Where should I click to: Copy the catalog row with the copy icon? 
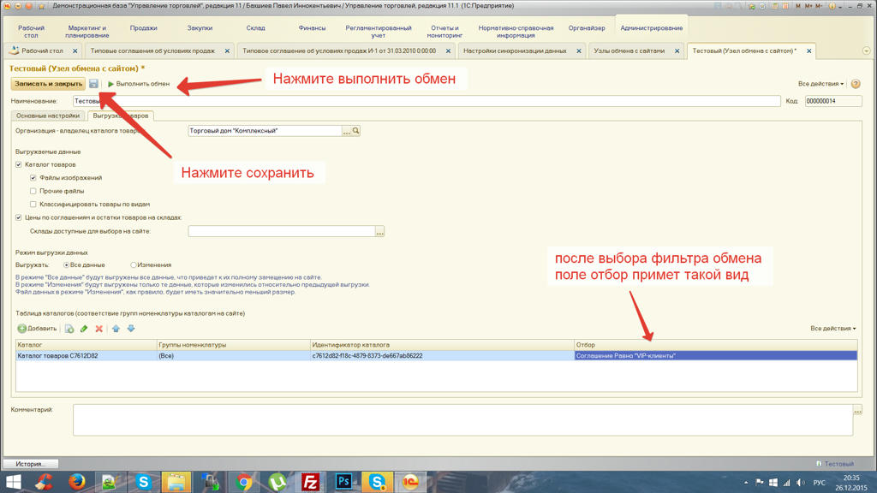click(x=69, y=329)
